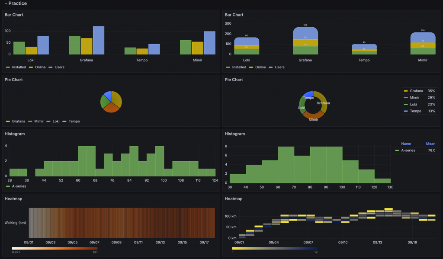Viewport: 443px width, 259px height.
Task: Toggle Users label in grouped bar chart legend
Action: pyautogui.click(x=59, y=67)
